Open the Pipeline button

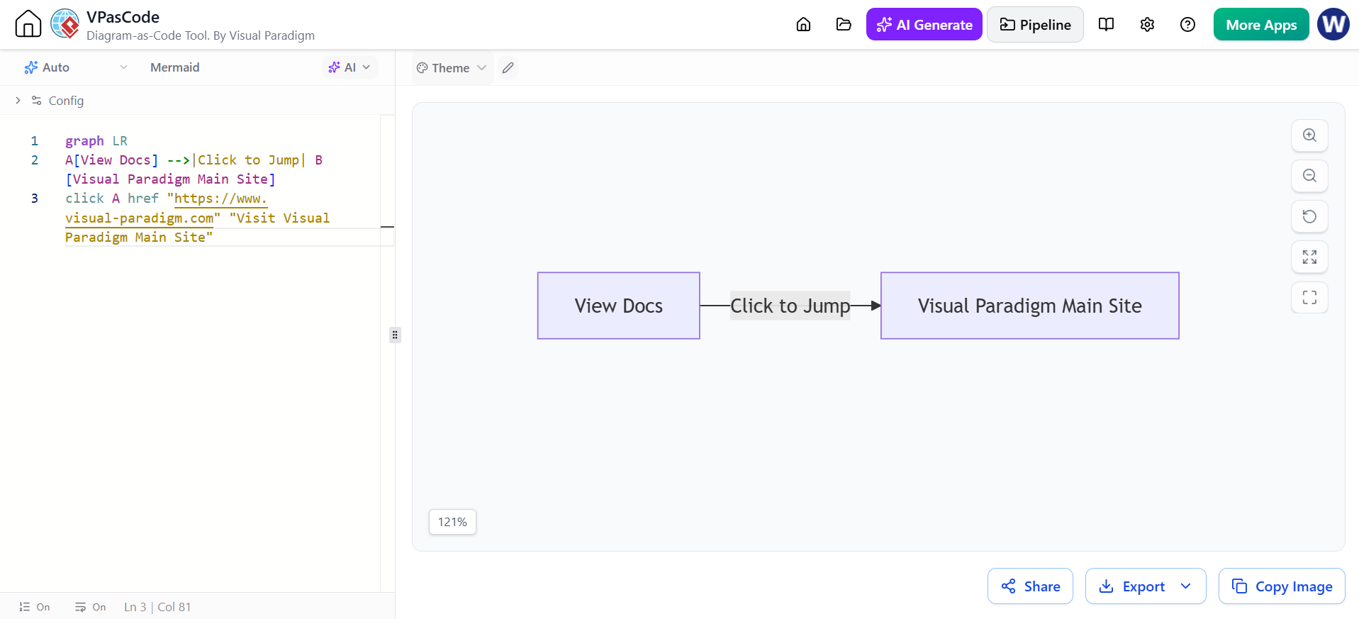pos(1035,25)
